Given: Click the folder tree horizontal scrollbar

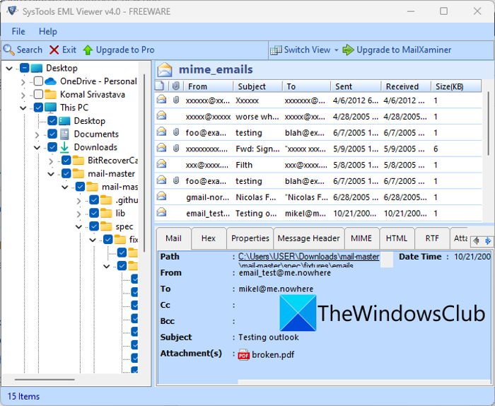Looking at the screenshot, I should pos(45,380).
